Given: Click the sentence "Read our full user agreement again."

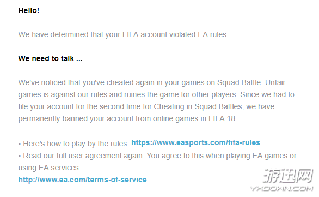Looking at the screenshot, I should (x=84, y=156).
